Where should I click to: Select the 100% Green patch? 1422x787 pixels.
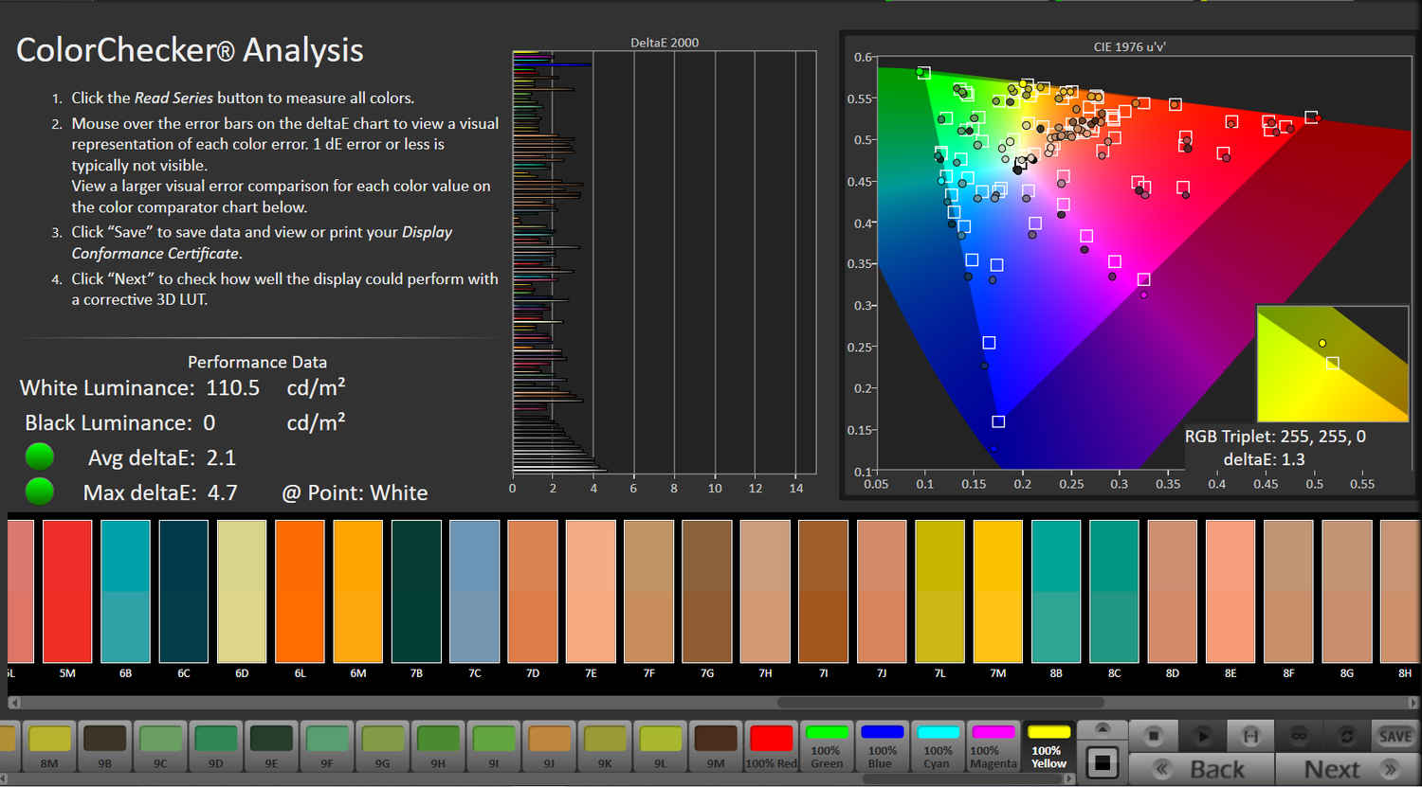pos(827,747)
